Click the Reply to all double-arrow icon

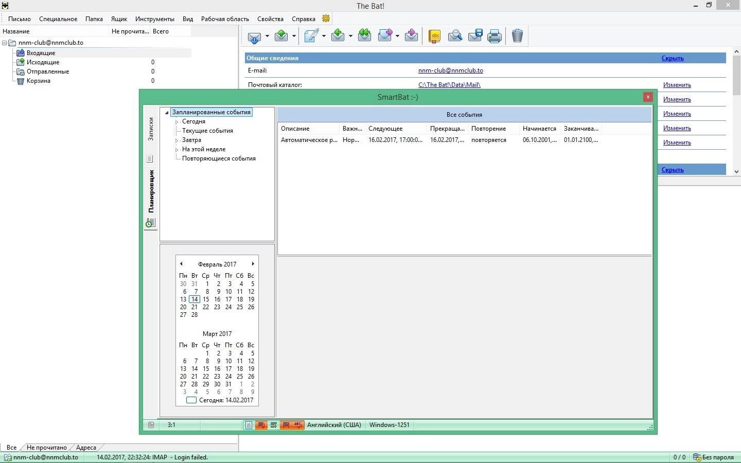[365, 35]
